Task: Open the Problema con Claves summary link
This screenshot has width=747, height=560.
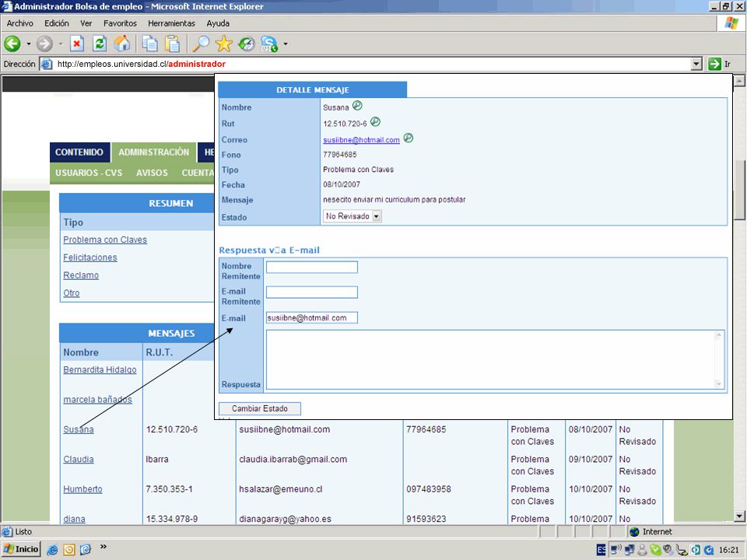Action: 105,240
